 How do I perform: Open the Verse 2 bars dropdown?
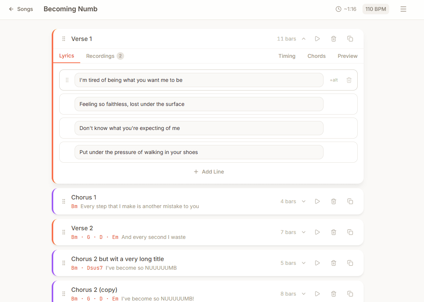(x=304, y=232)
